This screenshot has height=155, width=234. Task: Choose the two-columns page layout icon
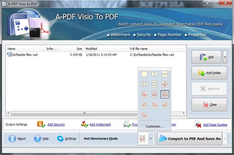155,74
